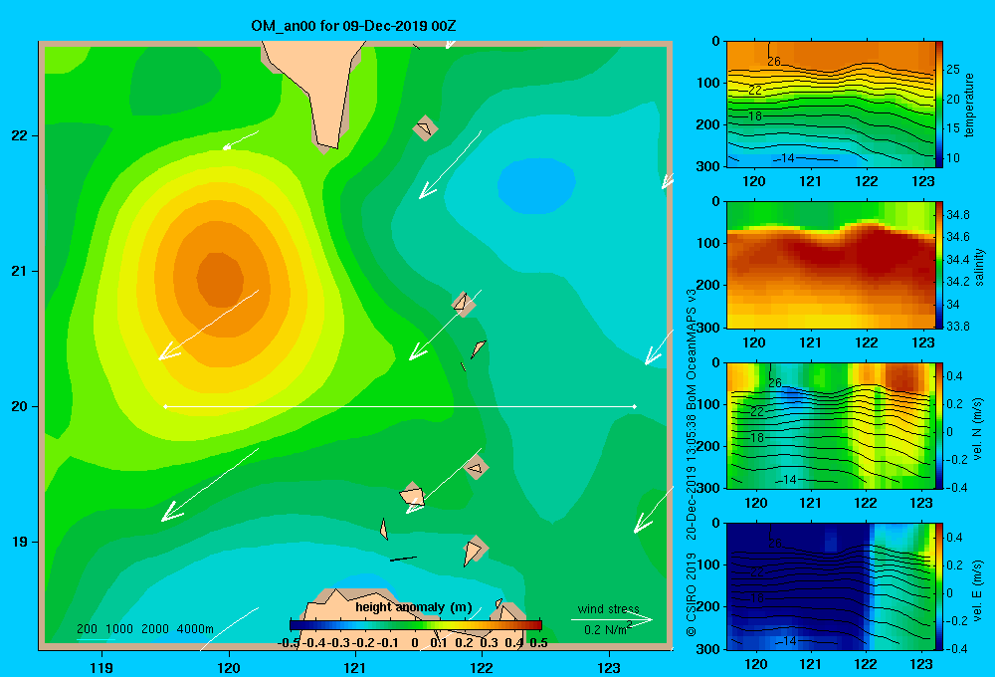995x677 pixels.
Task: Click the 'temperature' colorbar label
Action: coord(969,105)
